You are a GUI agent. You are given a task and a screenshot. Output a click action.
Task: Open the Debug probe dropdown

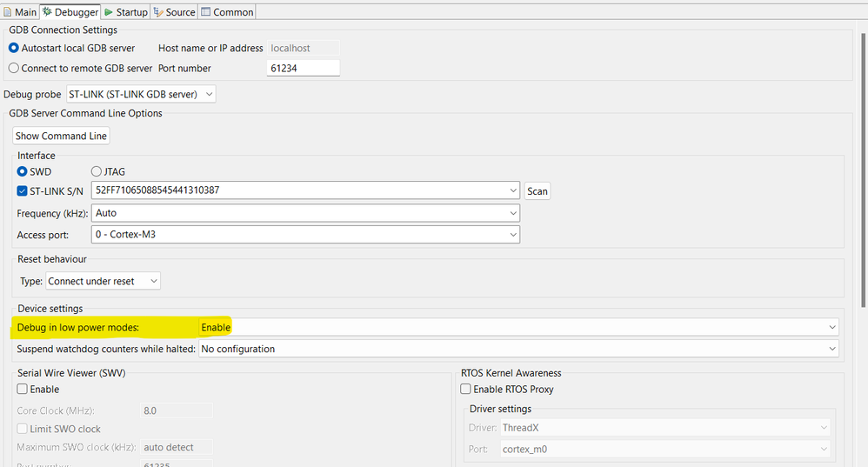pos(141,94)
